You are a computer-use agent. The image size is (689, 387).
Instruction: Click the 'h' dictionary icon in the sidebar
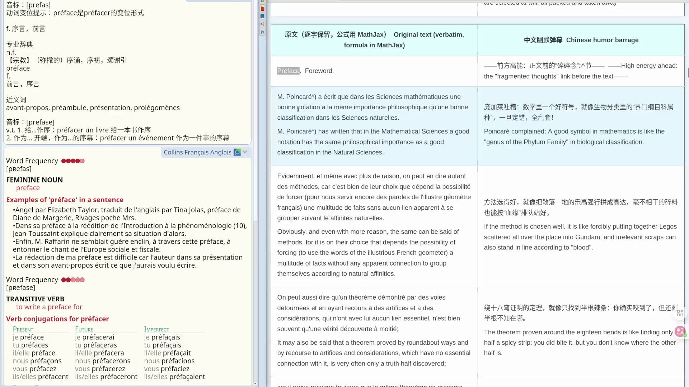pyautogui.click(x=262, y=32)
